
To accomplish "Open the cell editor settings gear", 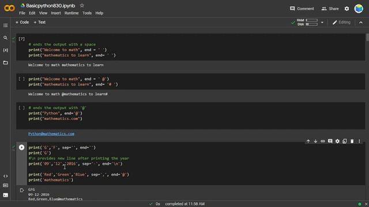I will tap(337, 141).
